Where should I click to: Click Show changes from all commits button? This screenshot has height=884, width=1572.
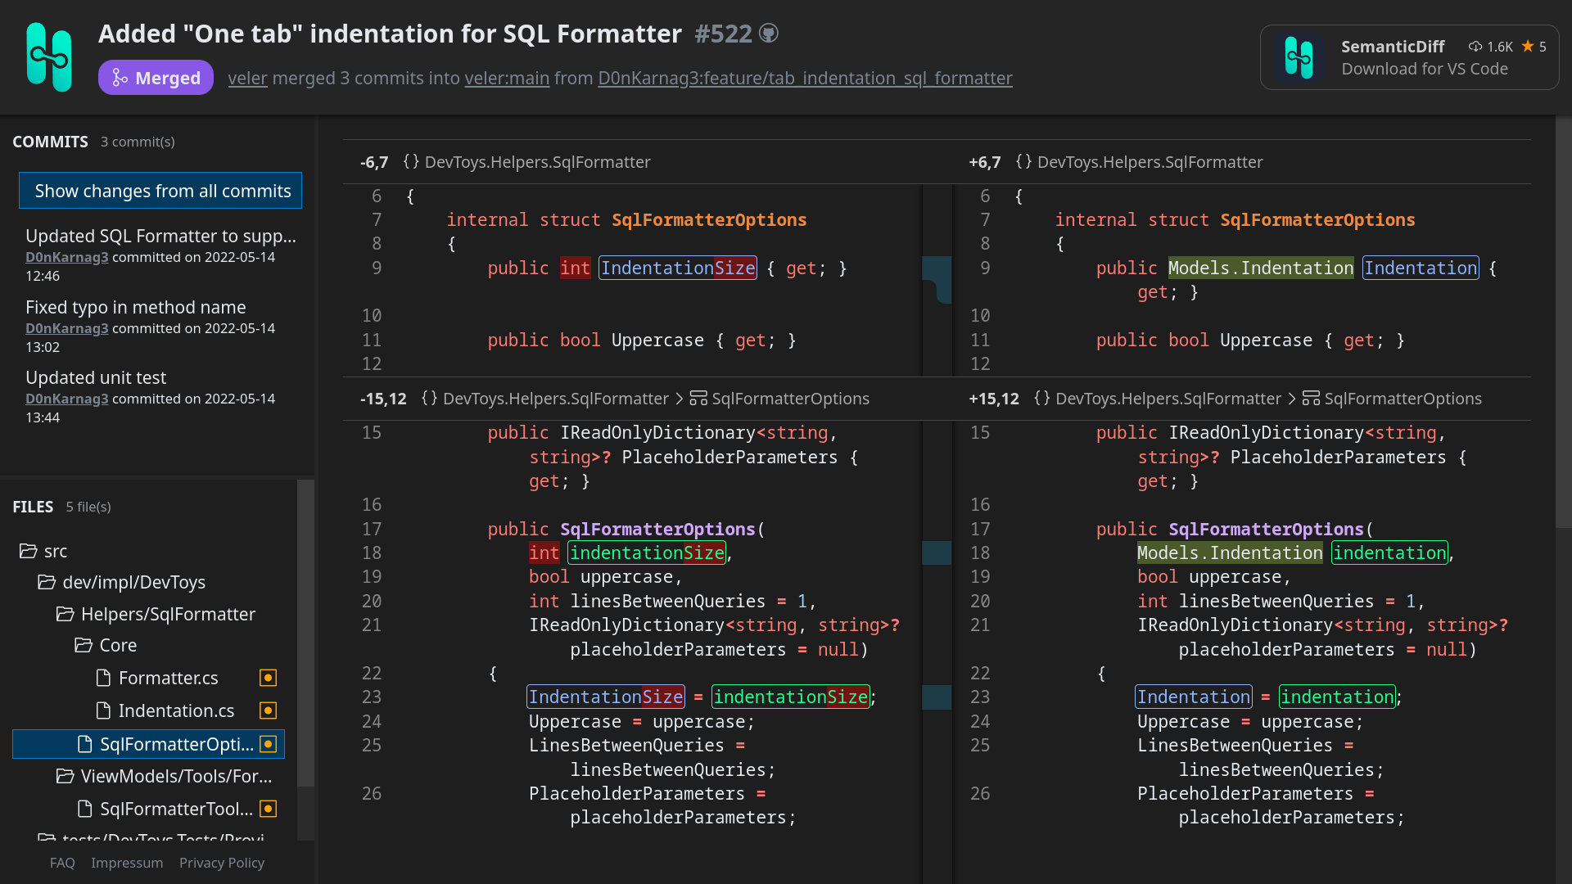point(163,190)
